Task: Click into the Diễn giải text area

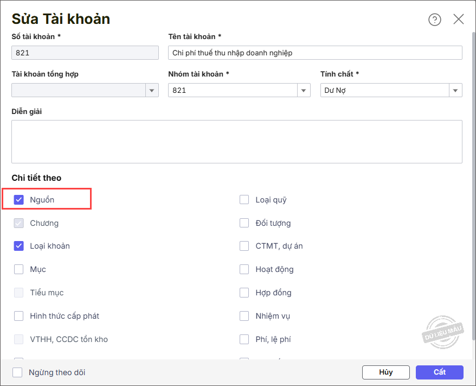Action: pyautogui.click(x=236, y=142)
